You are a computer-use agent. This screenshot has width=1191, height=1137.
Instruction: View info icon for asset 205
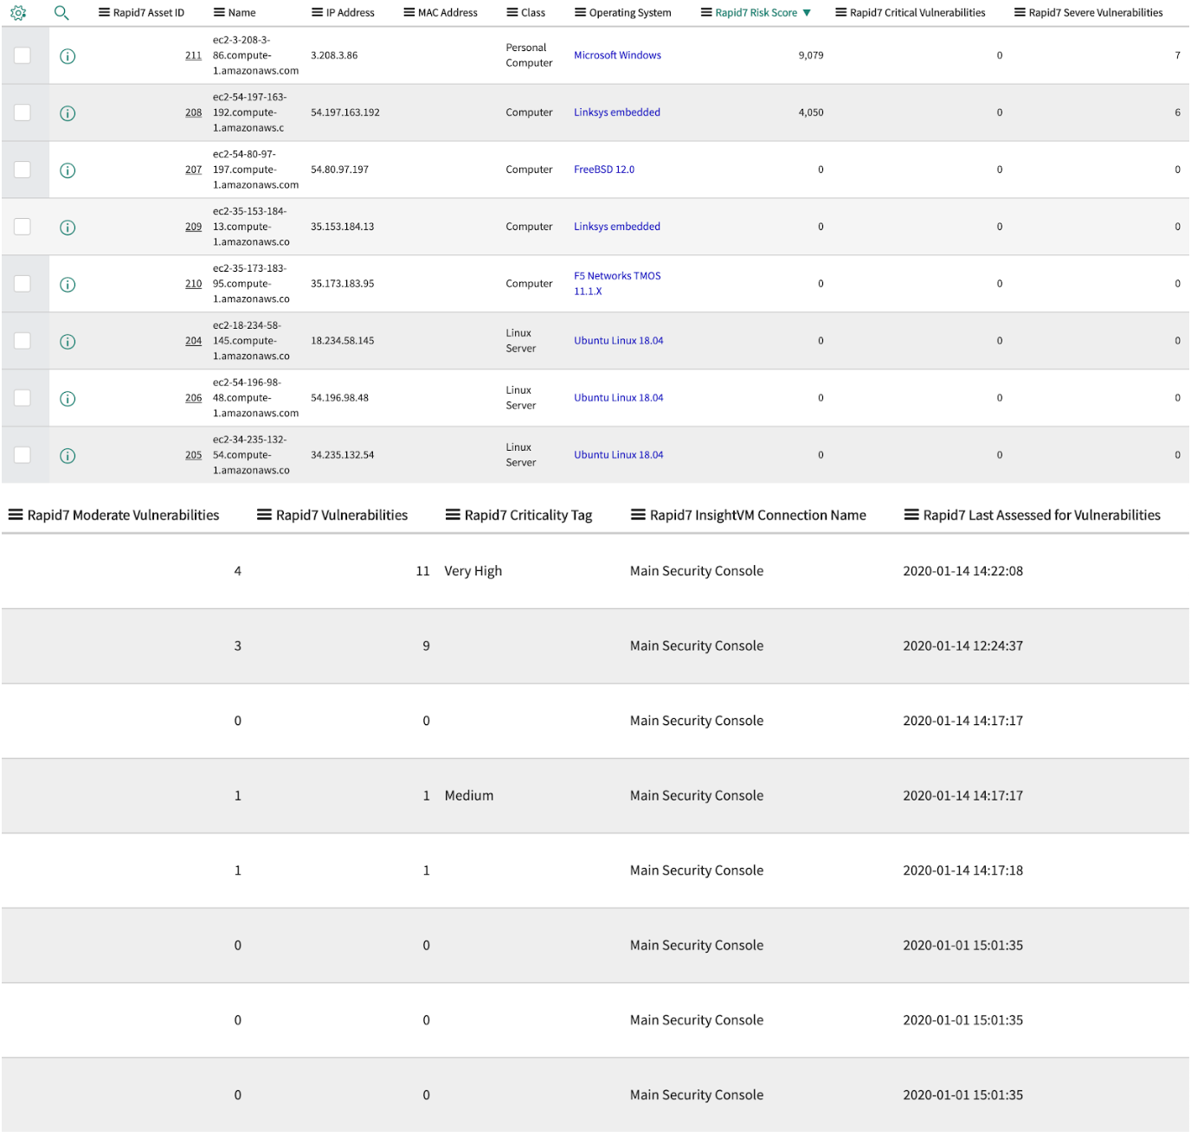click(x=68, y=456)
